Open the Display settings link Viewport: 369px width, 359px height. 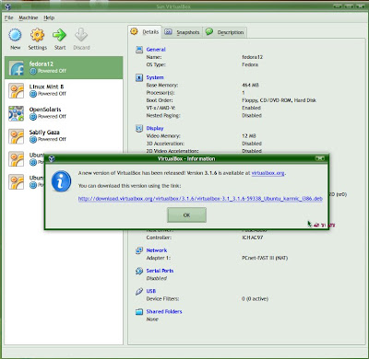155,128
